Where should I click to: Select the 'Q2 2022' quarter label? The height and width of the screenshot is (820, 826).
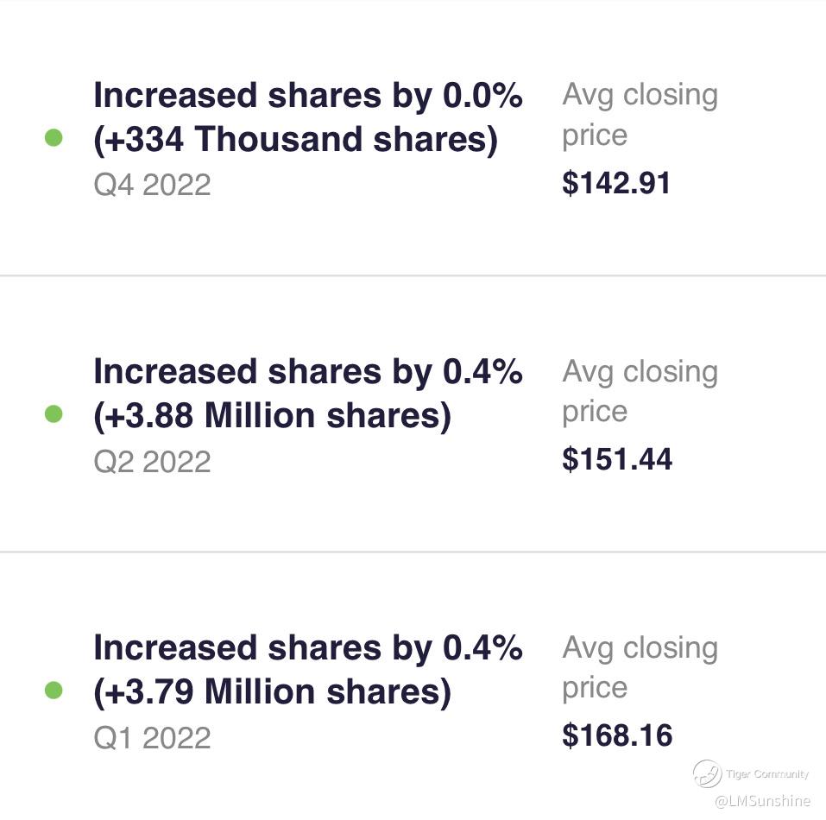152,461
